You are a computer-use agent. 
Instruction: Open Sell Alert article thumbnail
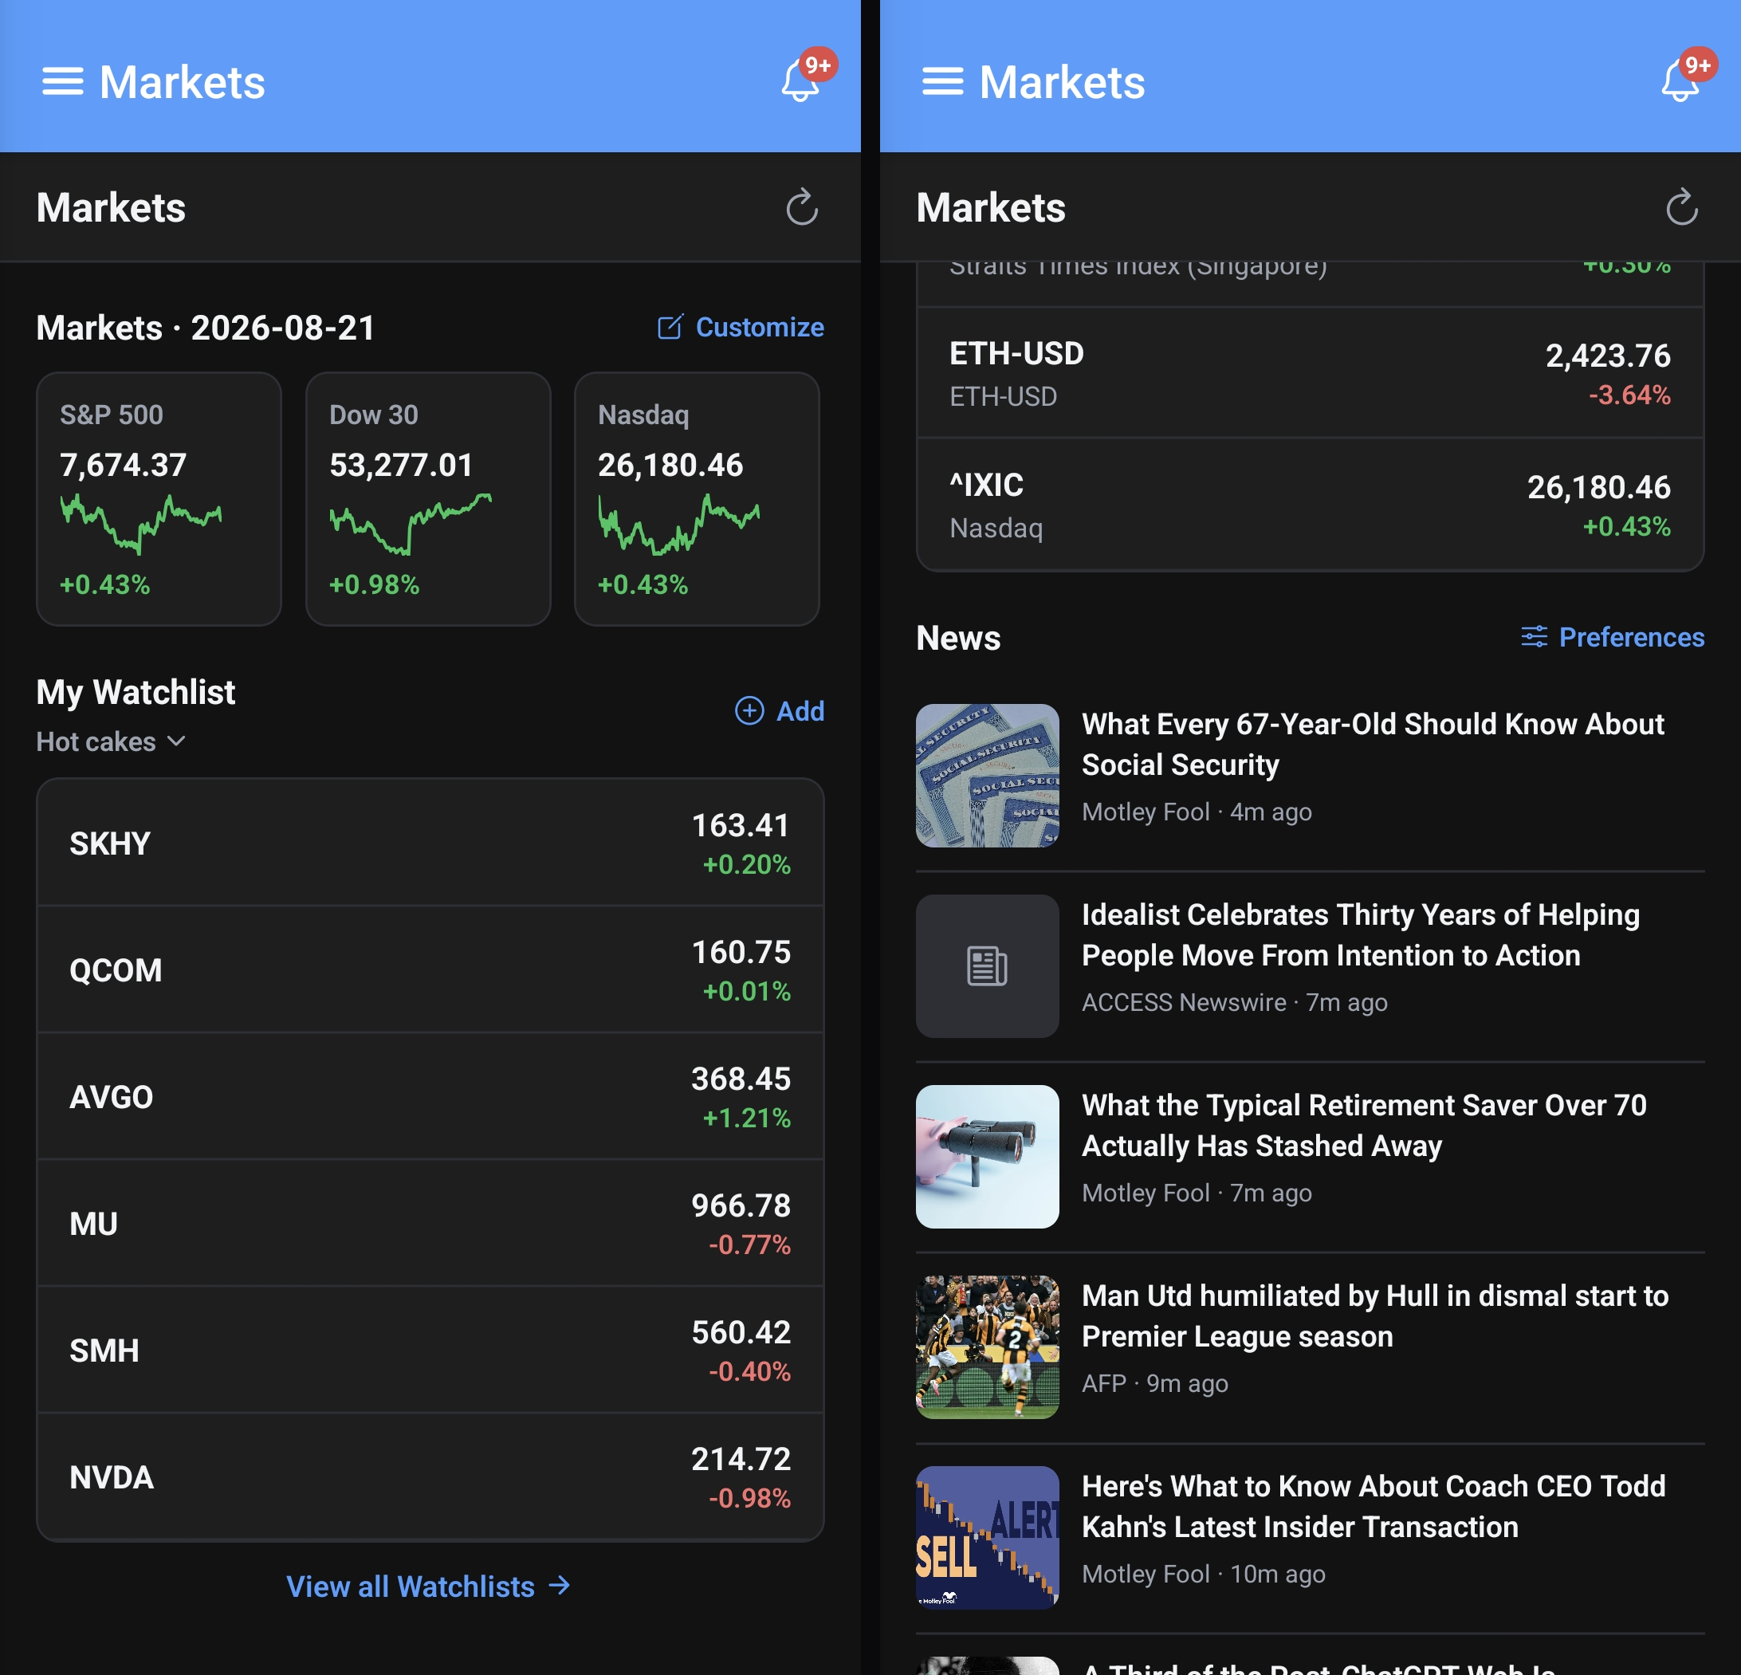click(x=987, y=1537)
